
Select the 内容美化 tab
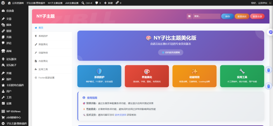[52, 61]
